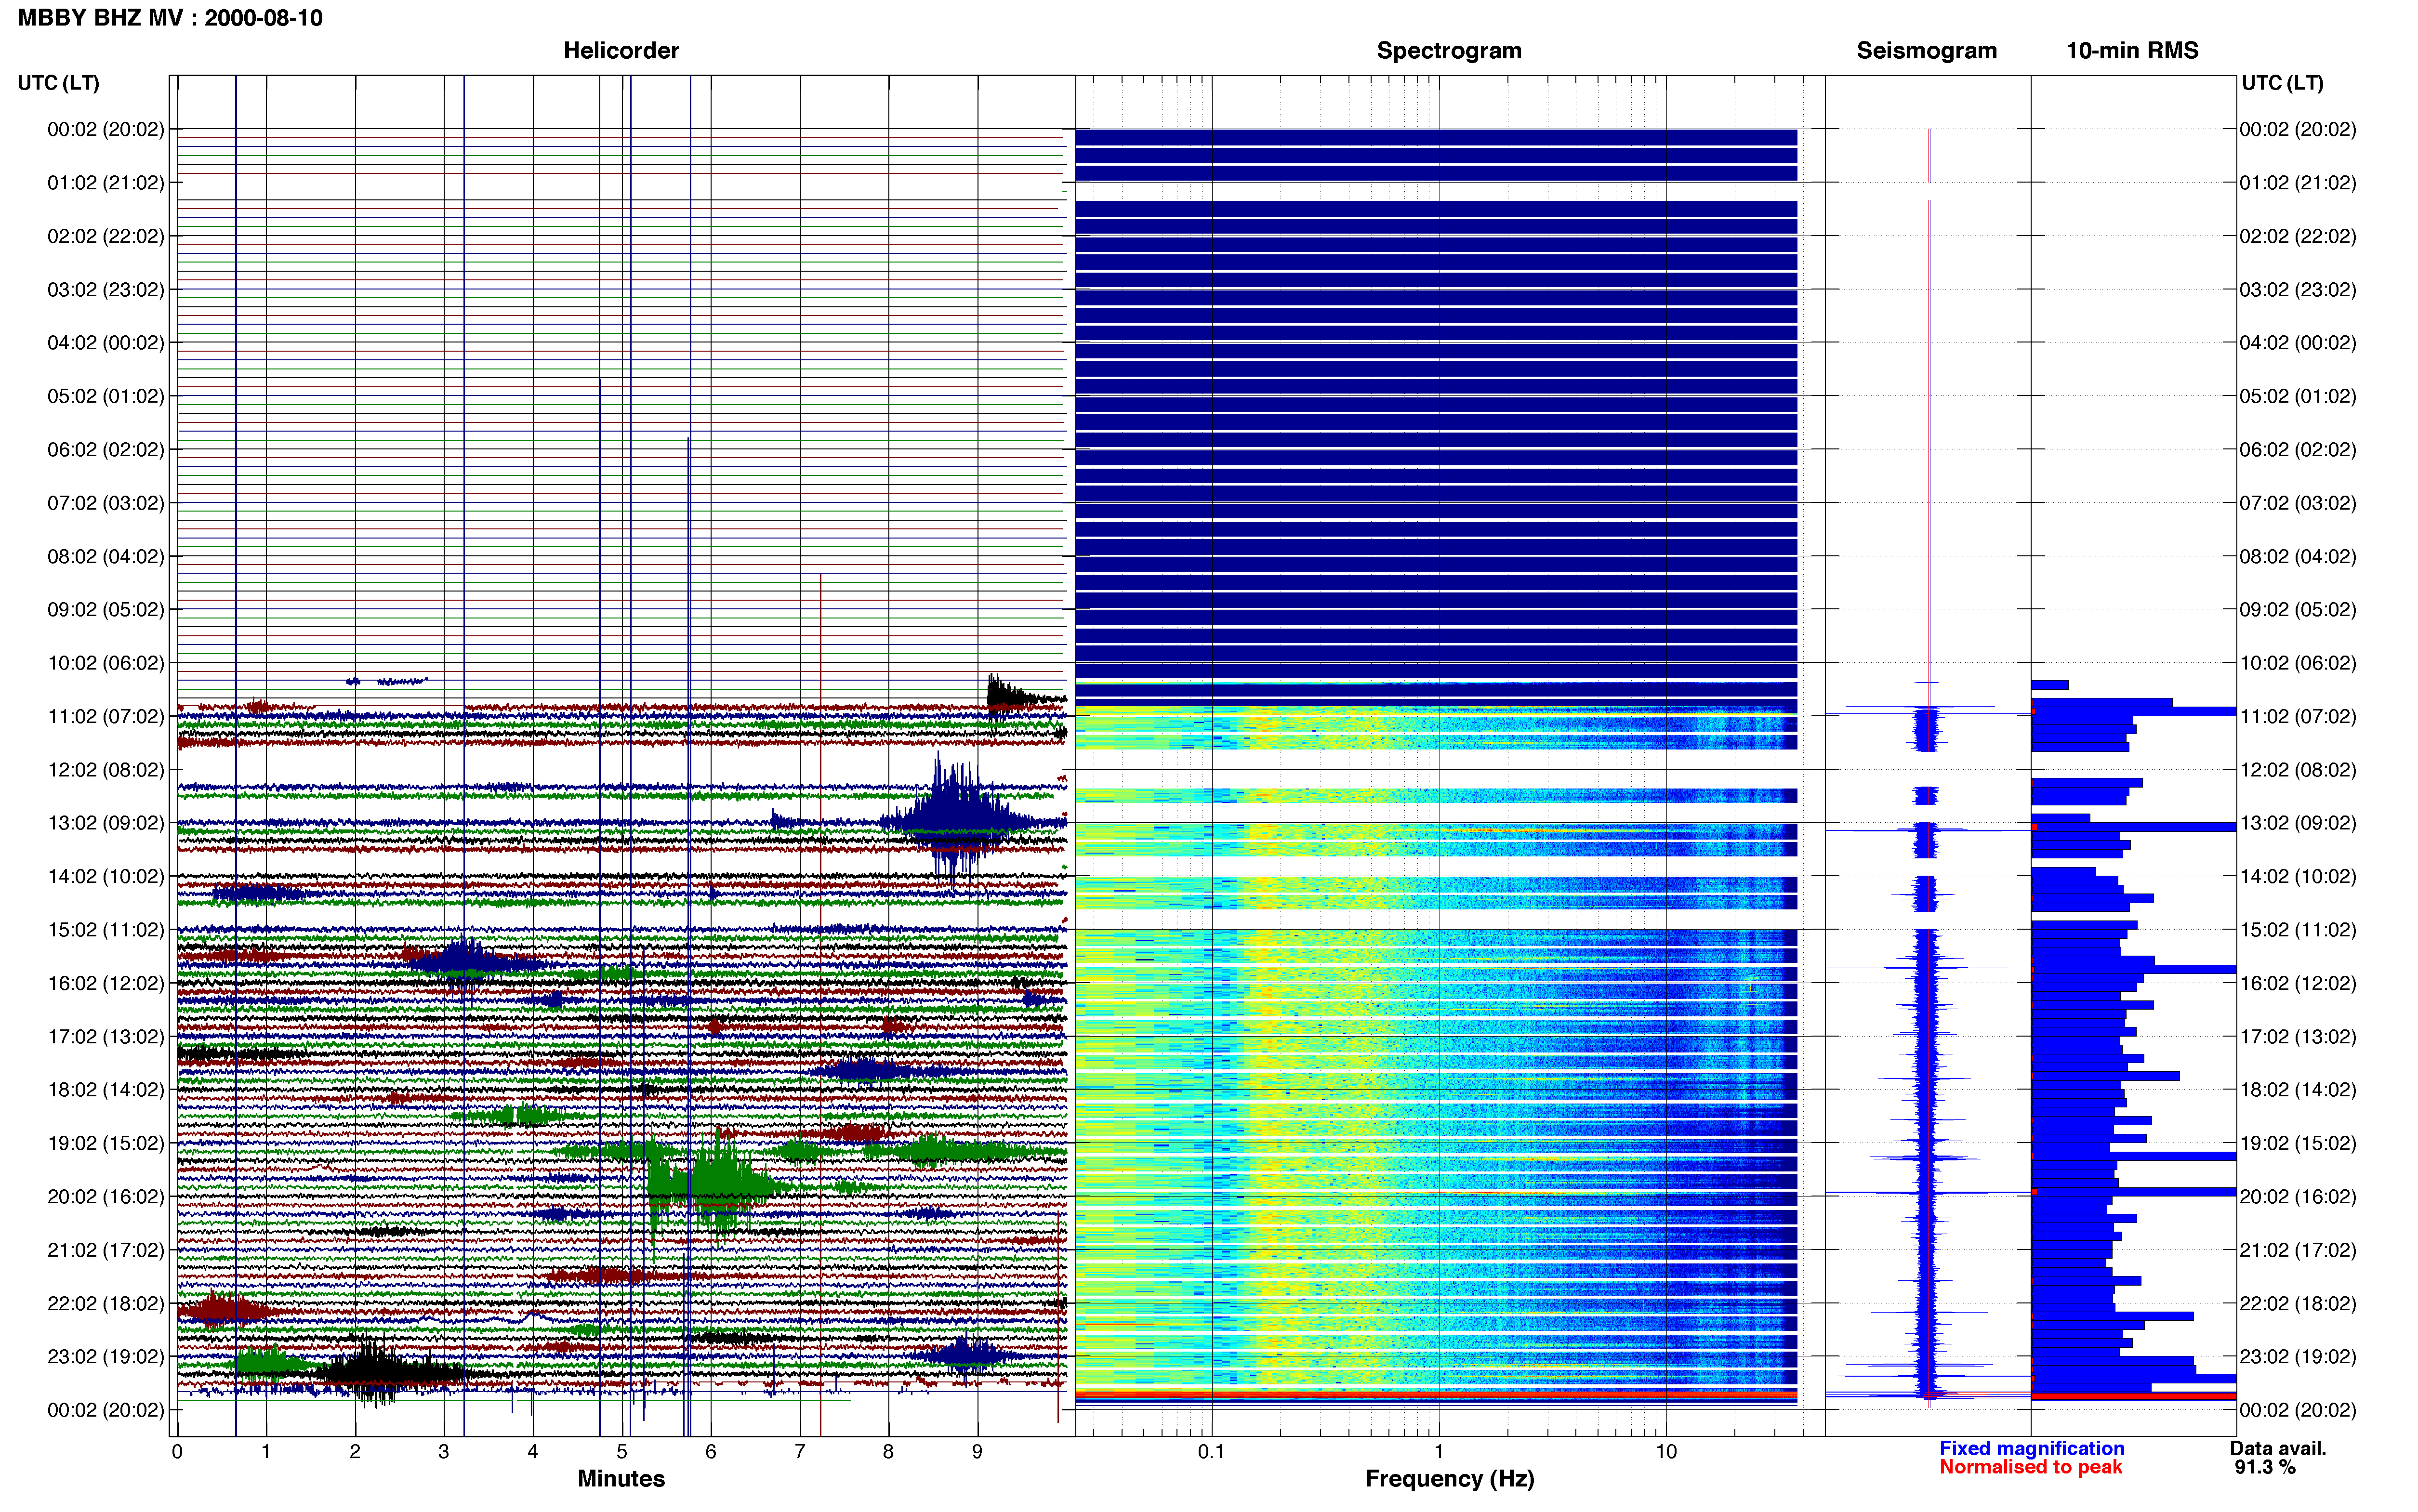Click the right time label '07:02 (03:02)'
This screenshot has width=2418, height=1512.
click(2298, 503)
